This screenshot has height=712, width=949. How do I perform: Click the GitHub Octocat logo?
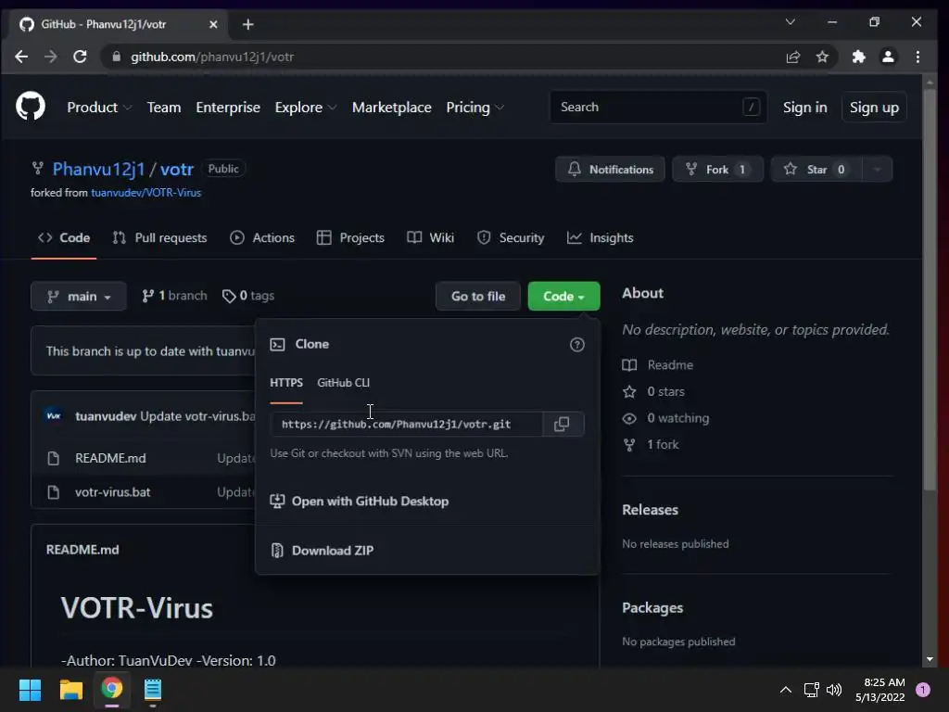point(31,106)
